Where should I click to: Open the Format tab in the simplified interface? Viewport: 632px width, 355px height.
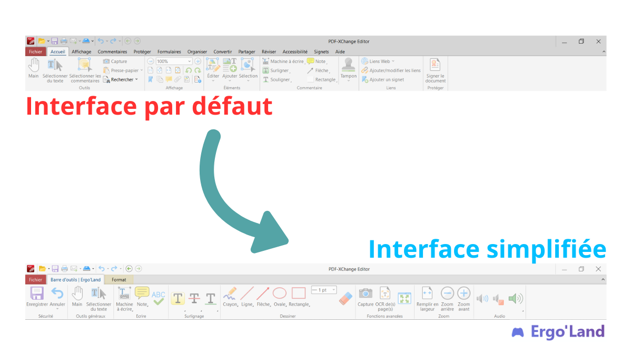[118, 279]
